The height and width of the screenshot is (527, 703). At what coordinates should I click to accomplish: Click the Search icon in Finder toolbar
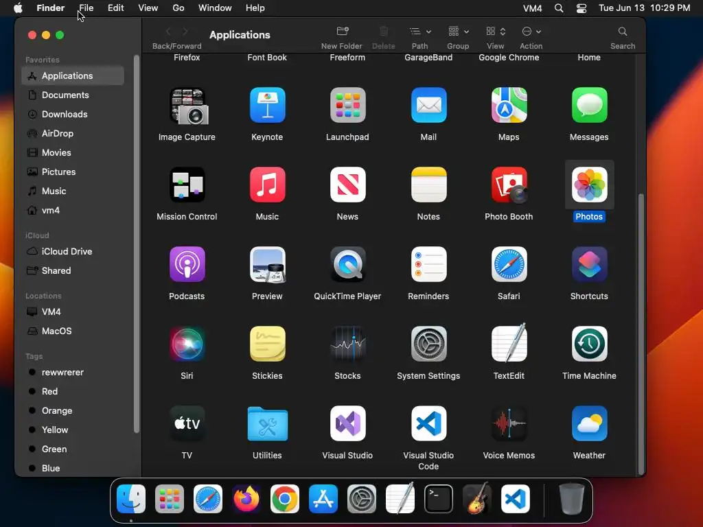tap(622, 32)
